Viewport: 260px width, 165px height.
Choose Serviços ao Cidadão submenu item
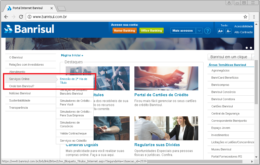pyautogui.click(x=75, y=141)
